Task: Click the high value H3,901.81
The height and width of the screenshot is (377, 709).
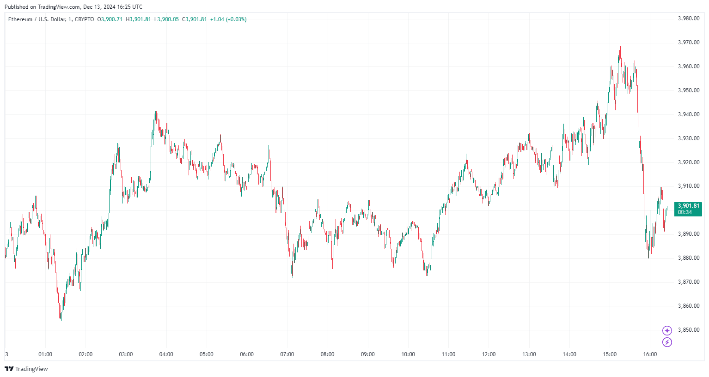Action: [139, 19]
